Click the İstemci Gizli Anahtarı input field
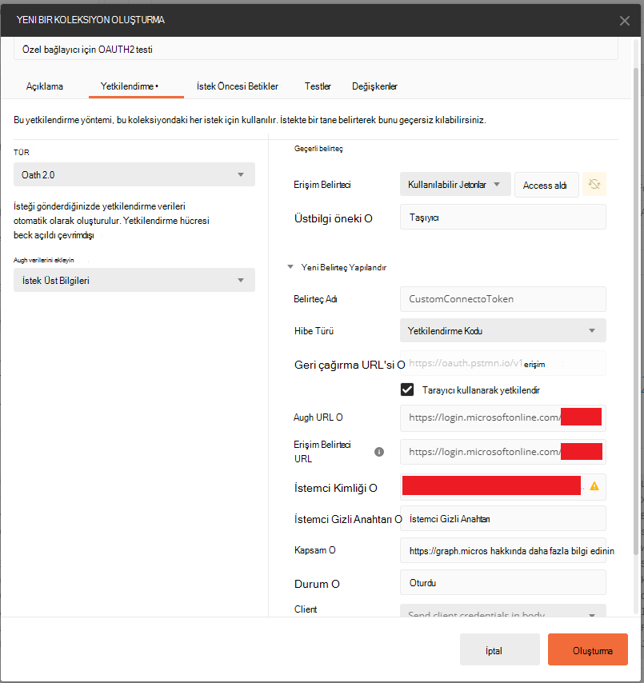This screenshot has height=683, width=644. [503, 518]
